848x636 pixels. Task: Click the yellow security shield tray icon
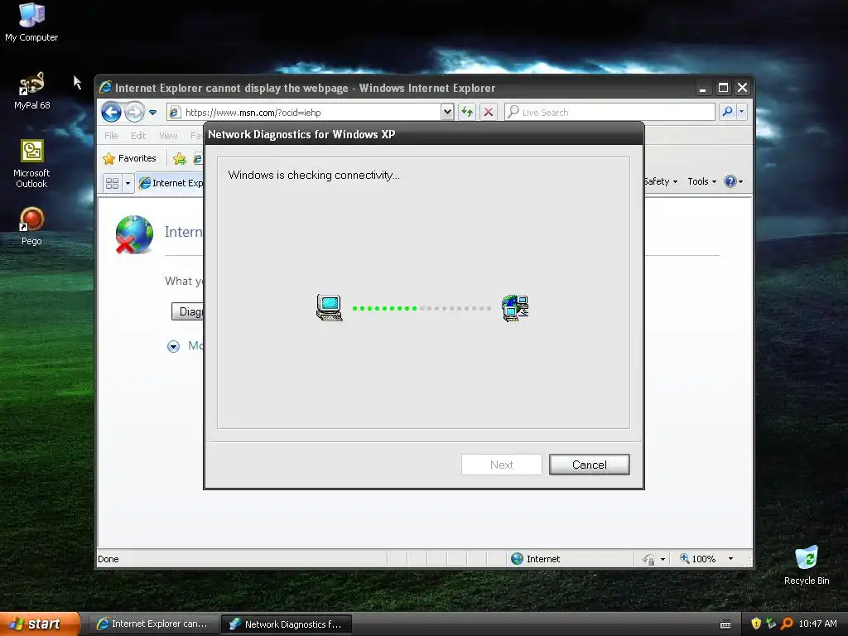[756, 624]
